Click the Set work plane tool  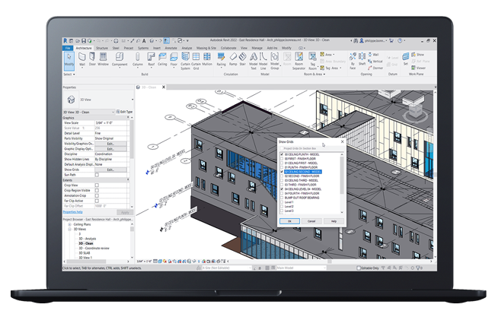(x=406, y=59)
